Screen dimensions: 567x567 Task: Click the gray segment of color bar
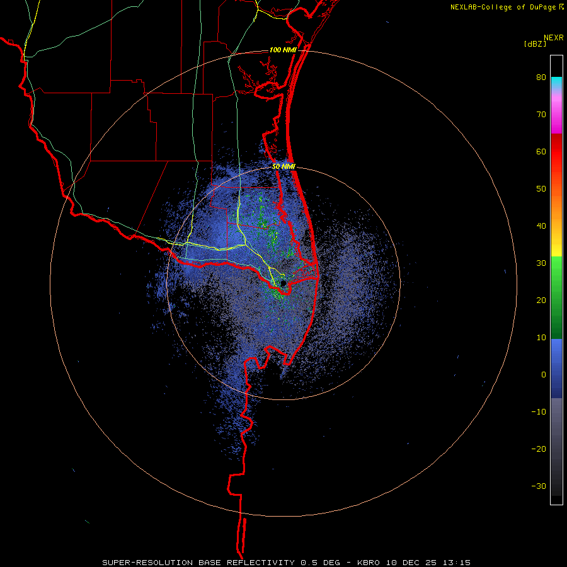point(556,416)
